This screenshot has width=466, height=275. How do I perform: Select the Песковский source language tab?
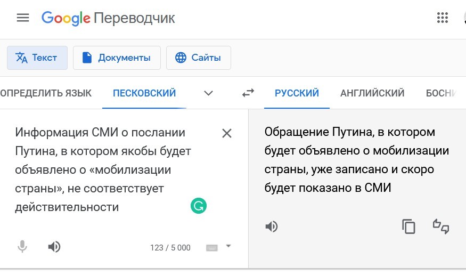click(144, 93)
